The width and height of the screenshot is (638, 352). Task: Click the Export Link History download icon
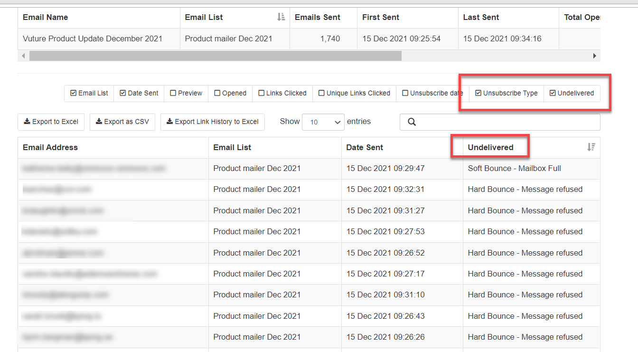169,122
